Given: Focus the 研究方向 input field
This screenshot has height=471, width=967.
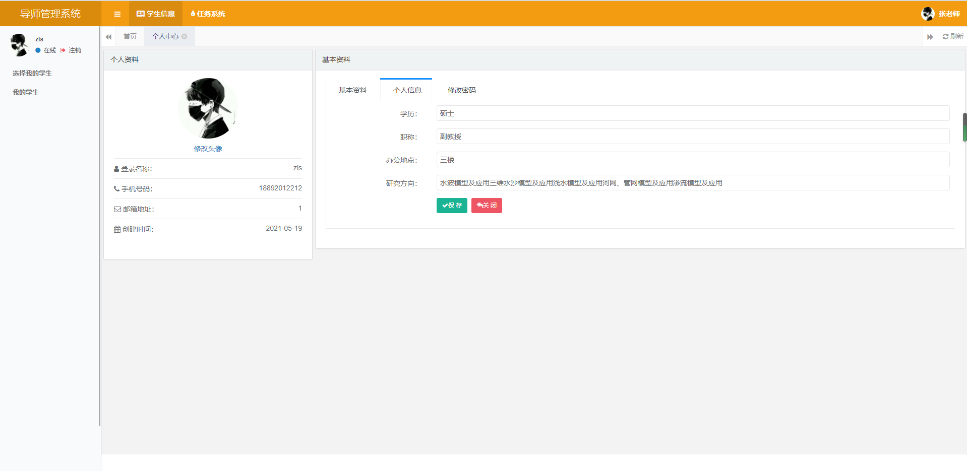Looking at the screenshot, I should pos(693,183).
